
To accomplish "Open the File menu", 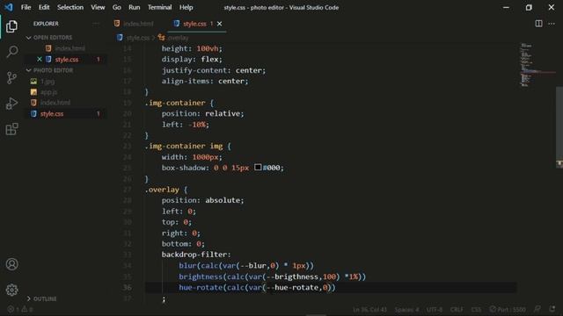I will [x=26, y=7].
